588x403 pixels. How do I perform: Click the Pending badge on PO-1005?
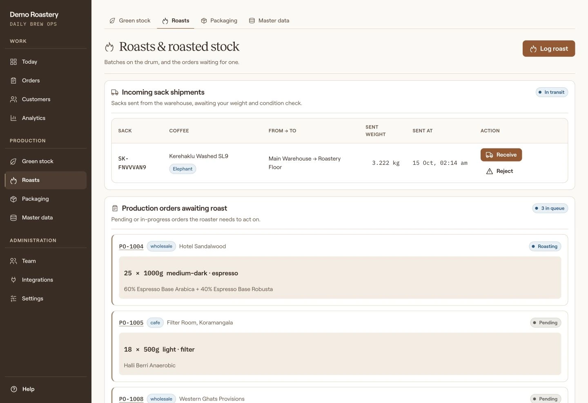[546, 323]
